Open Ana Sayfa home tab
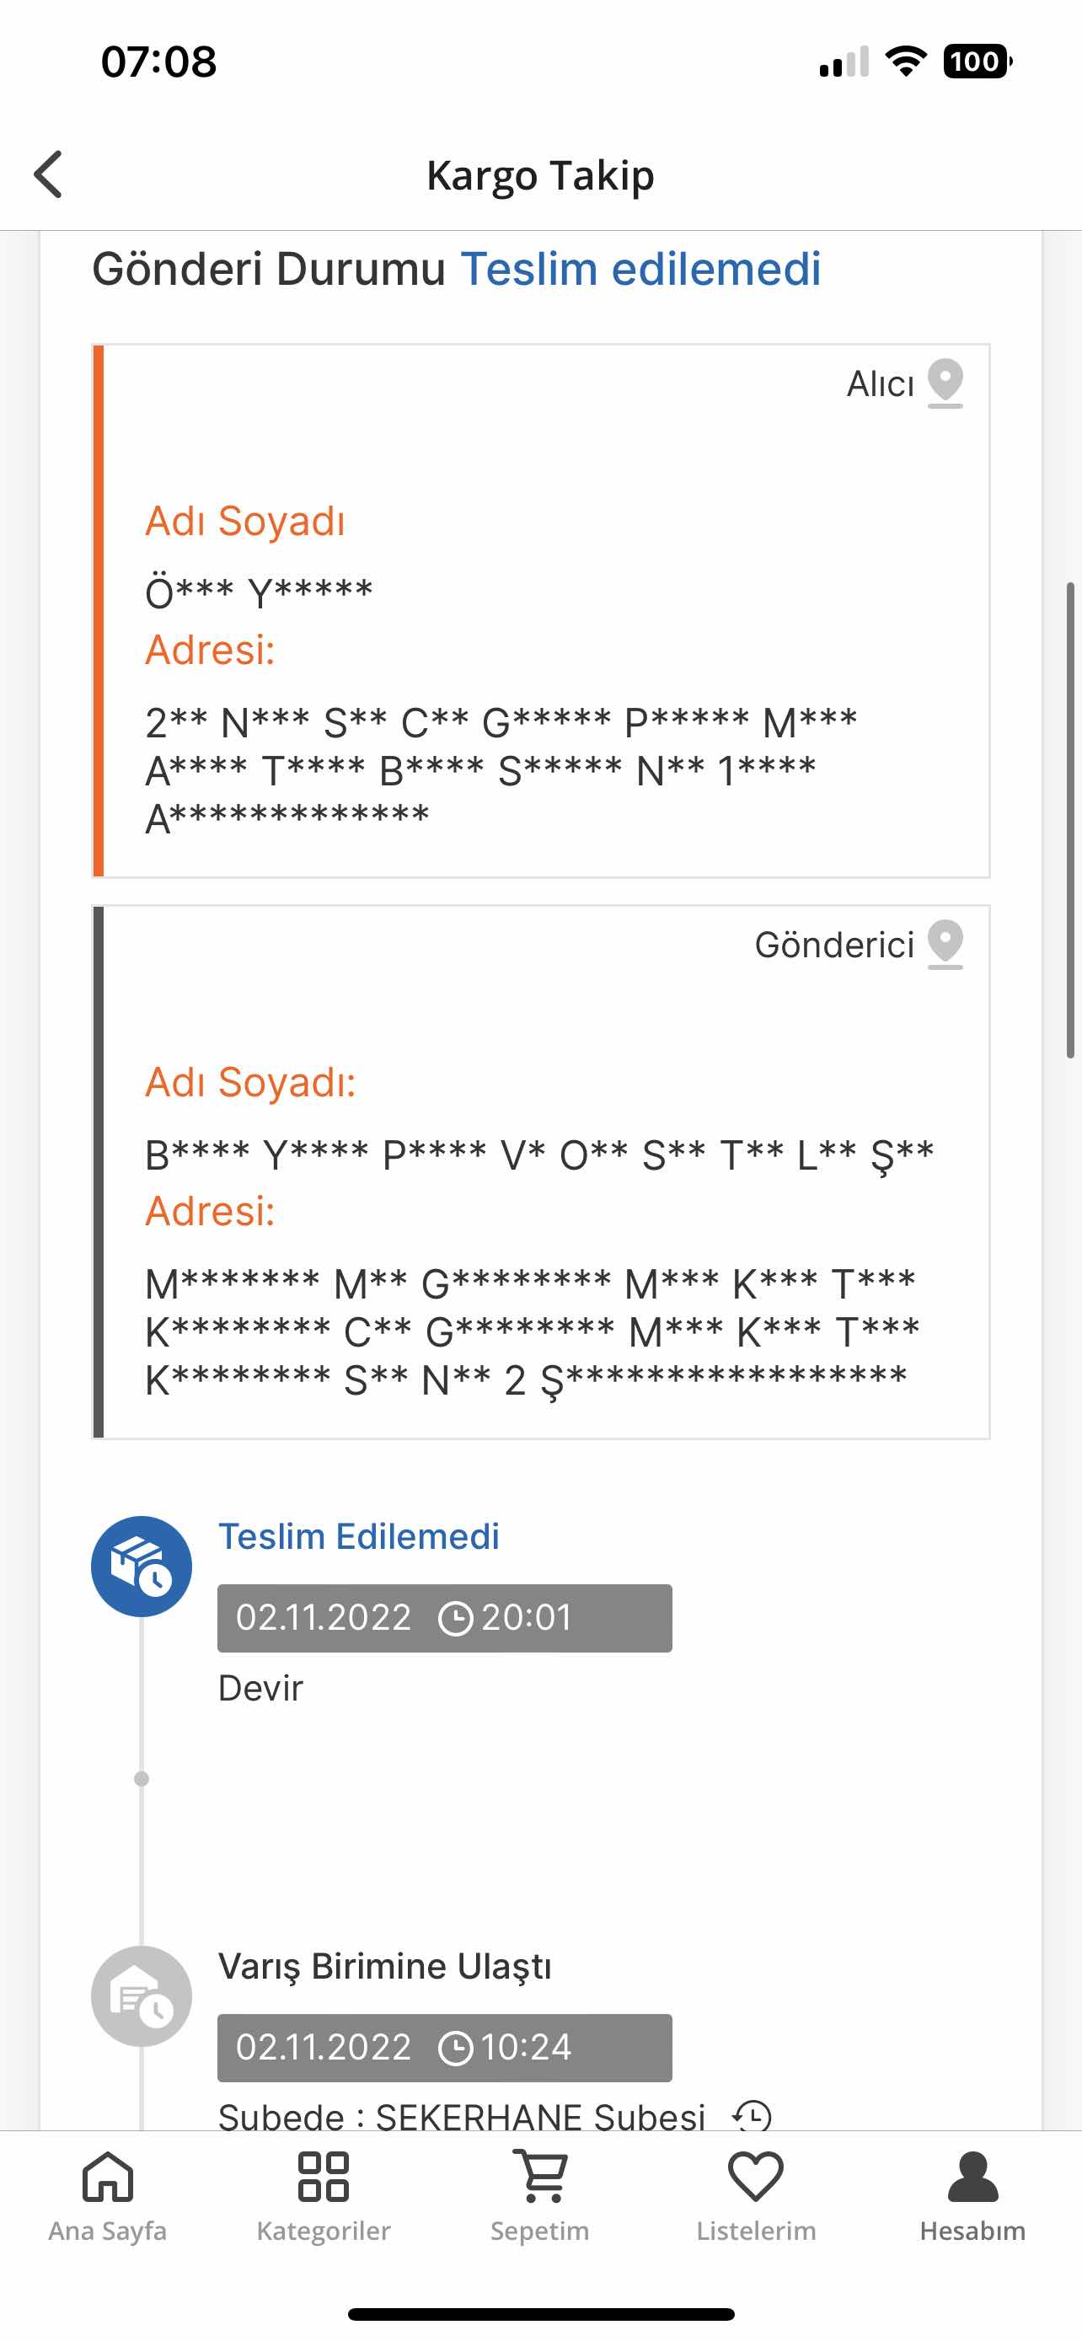 [x=107, y=2194]
